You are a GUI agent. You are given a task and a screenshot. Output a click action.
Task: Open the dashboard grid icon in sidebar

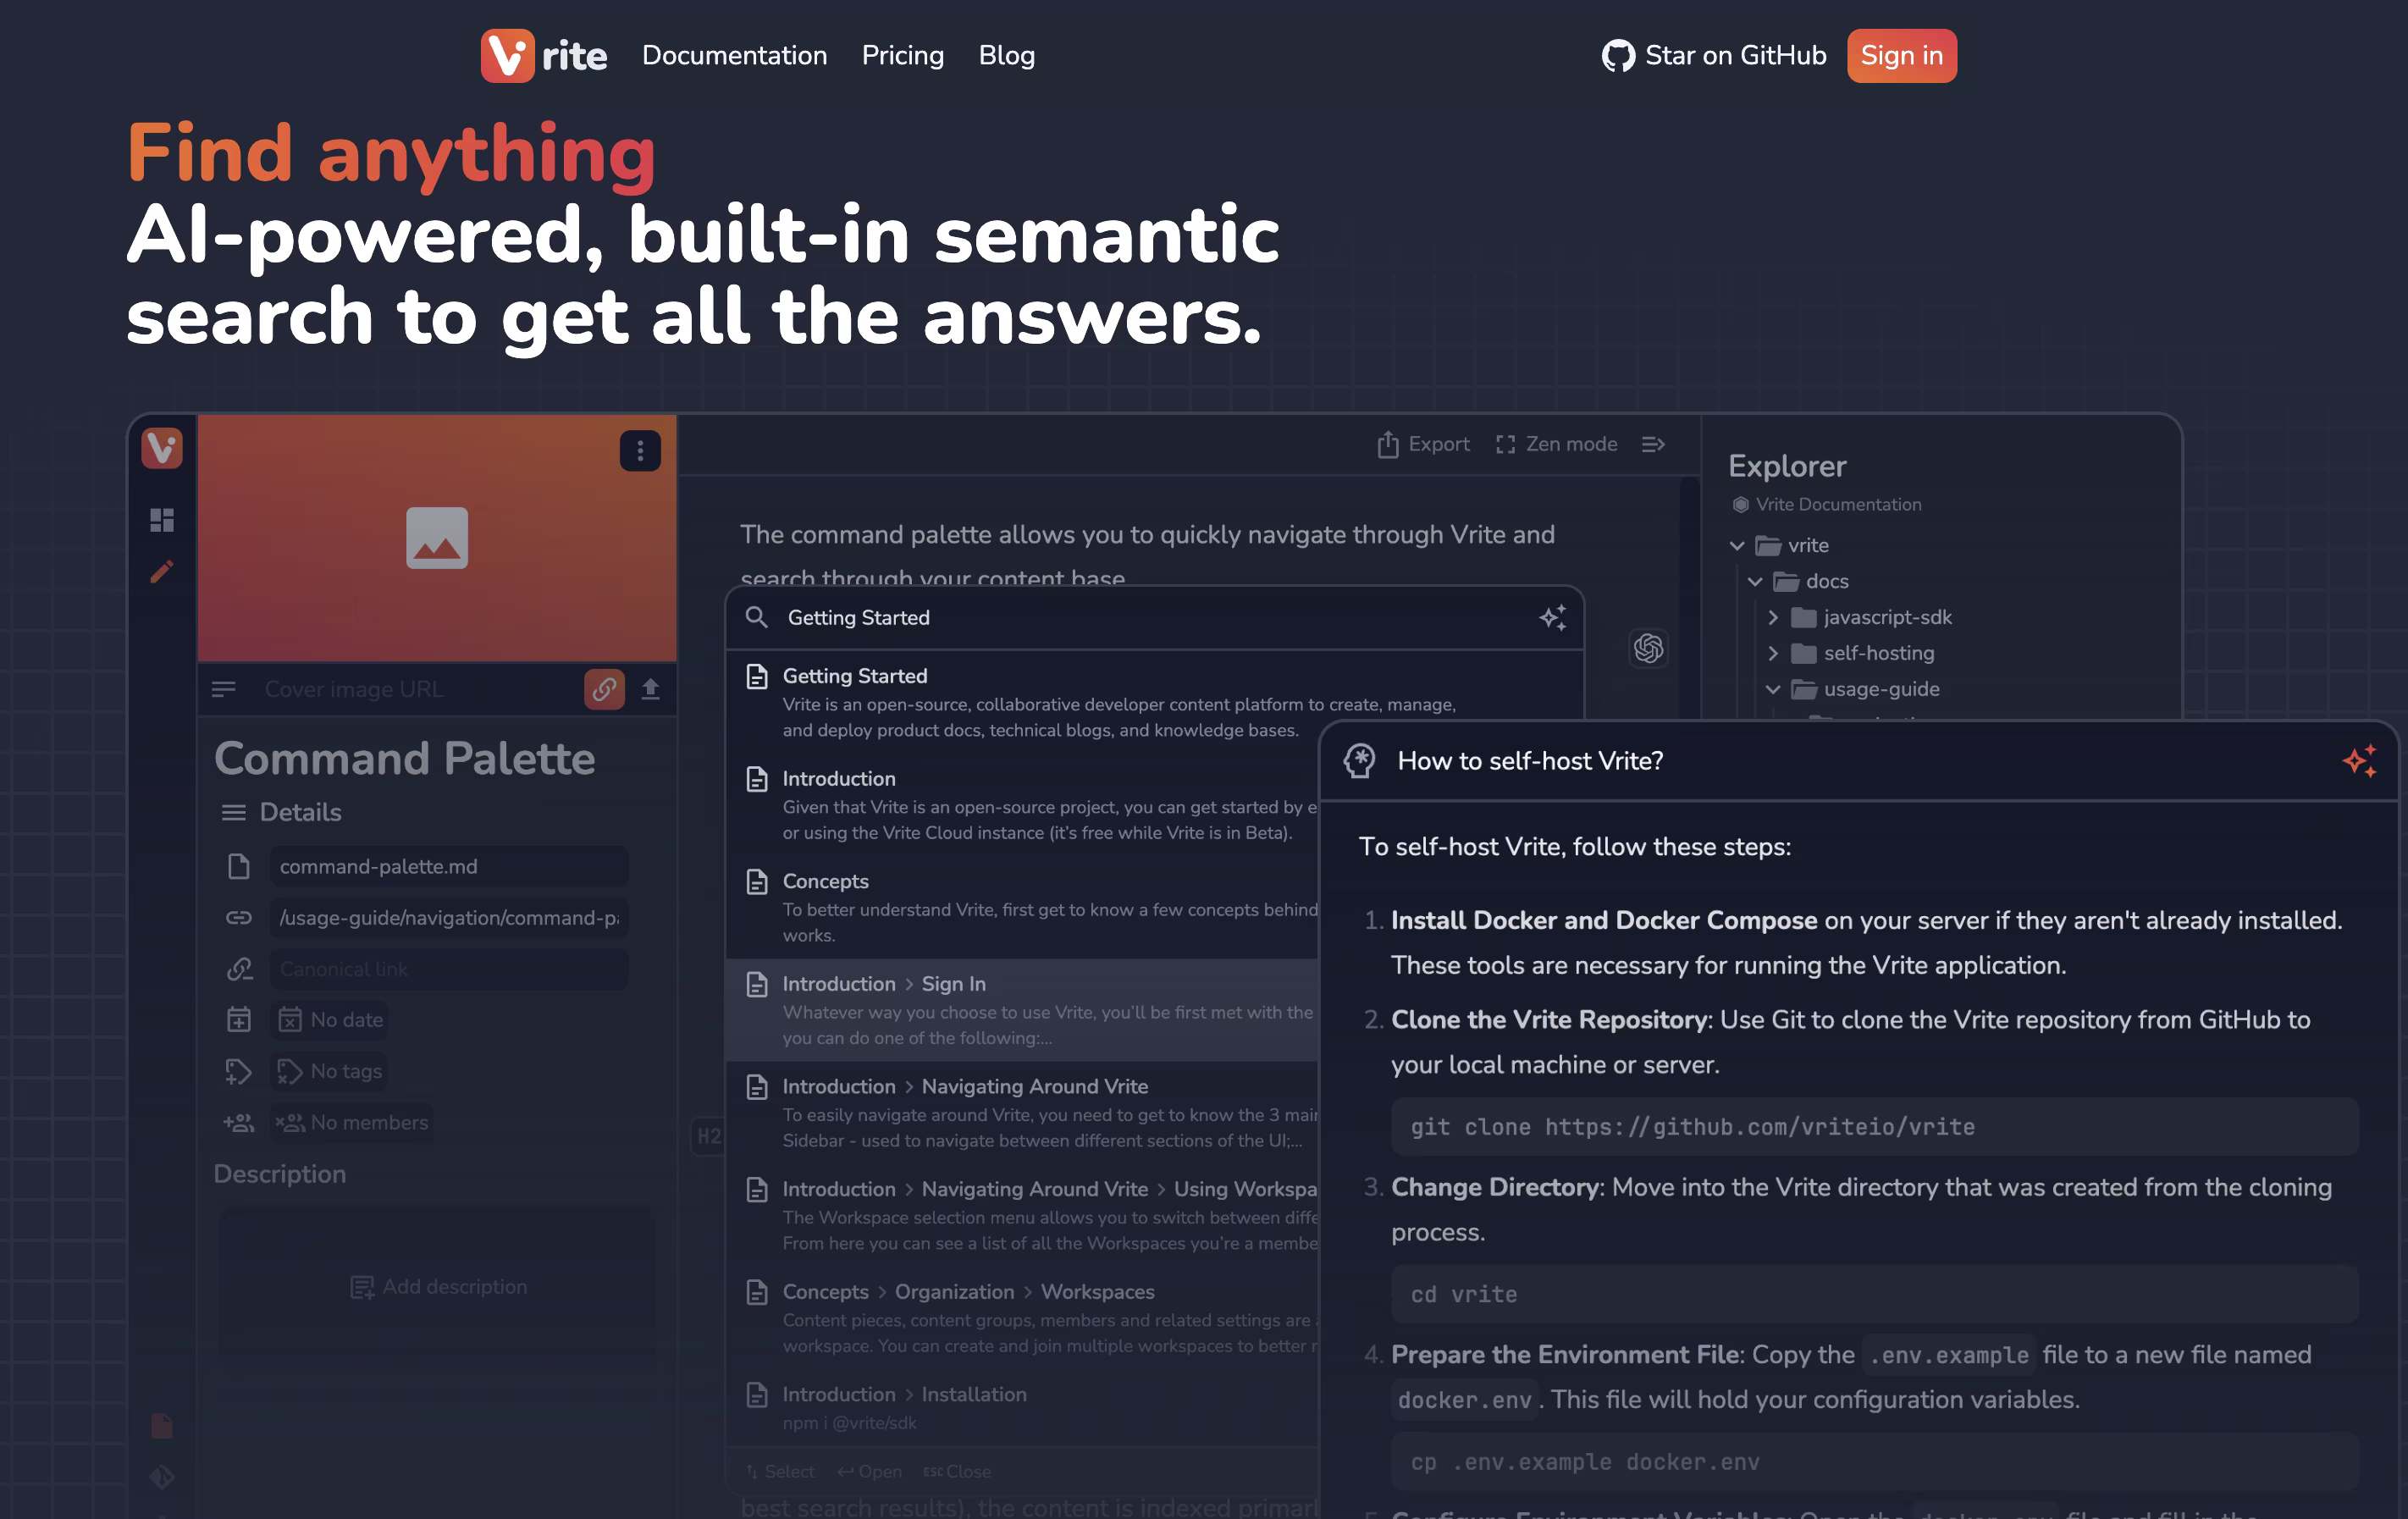click(161, 521)
